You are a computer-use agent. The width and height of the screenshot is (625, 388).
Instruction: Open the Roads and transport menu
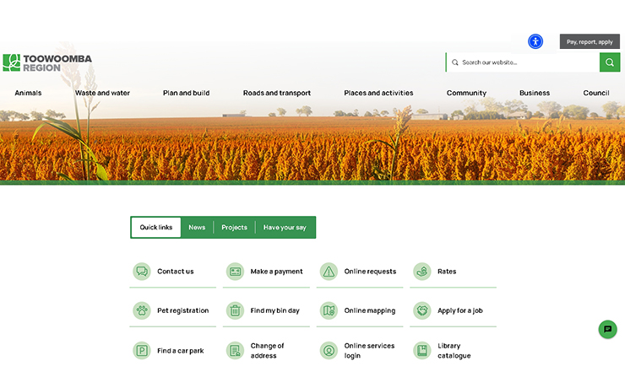[x=277, y=93]
